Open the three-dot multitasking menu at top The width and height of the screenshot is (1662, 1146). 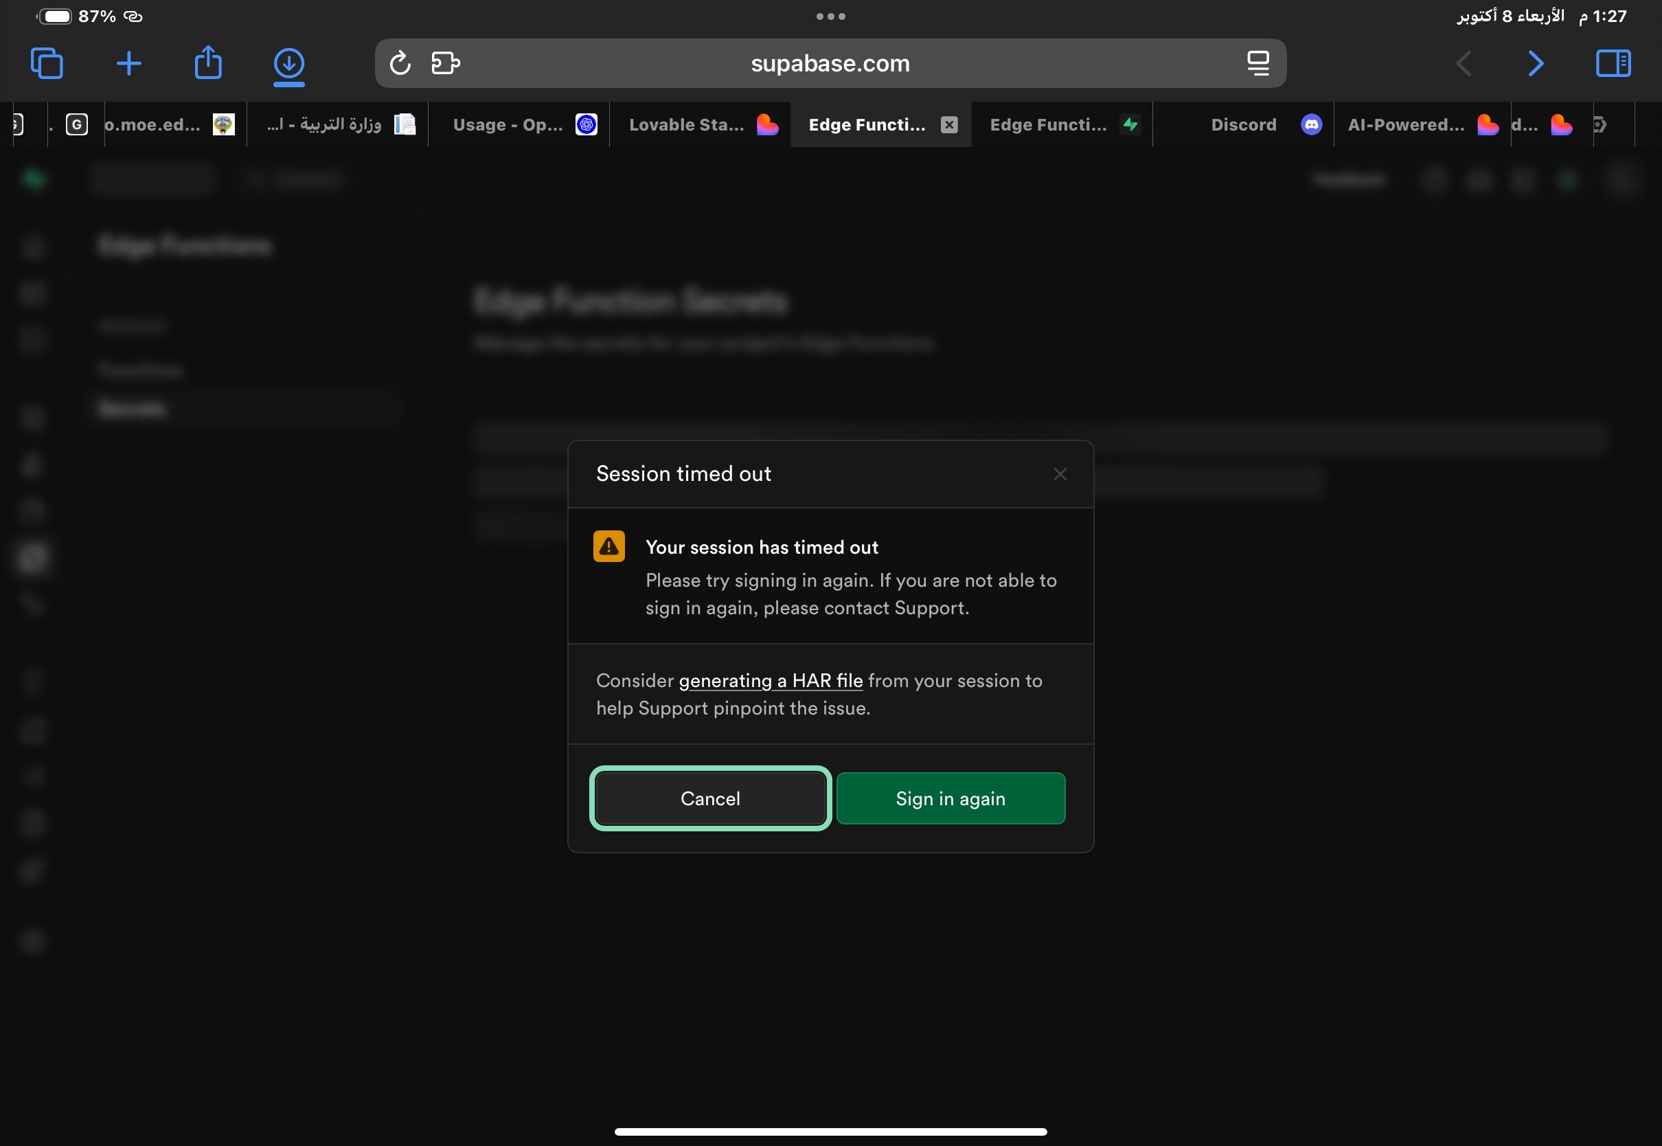[x=830, y=16]
